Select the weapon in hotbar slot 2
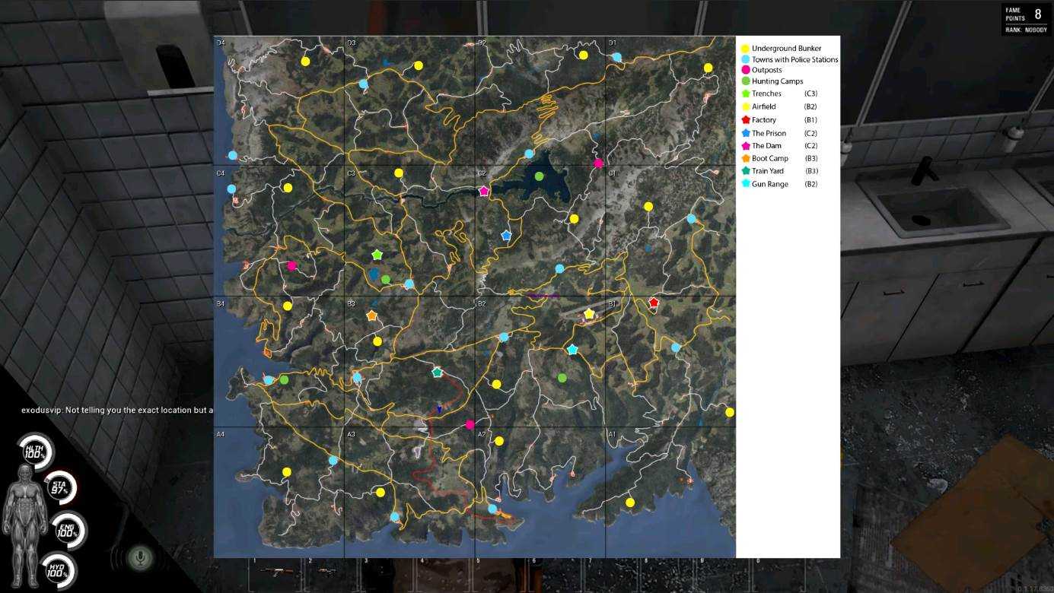Screen dimensions: 1054x593 click(332, 571)
